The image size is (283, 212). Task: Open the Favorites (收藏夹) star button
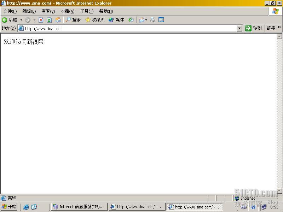95,20
